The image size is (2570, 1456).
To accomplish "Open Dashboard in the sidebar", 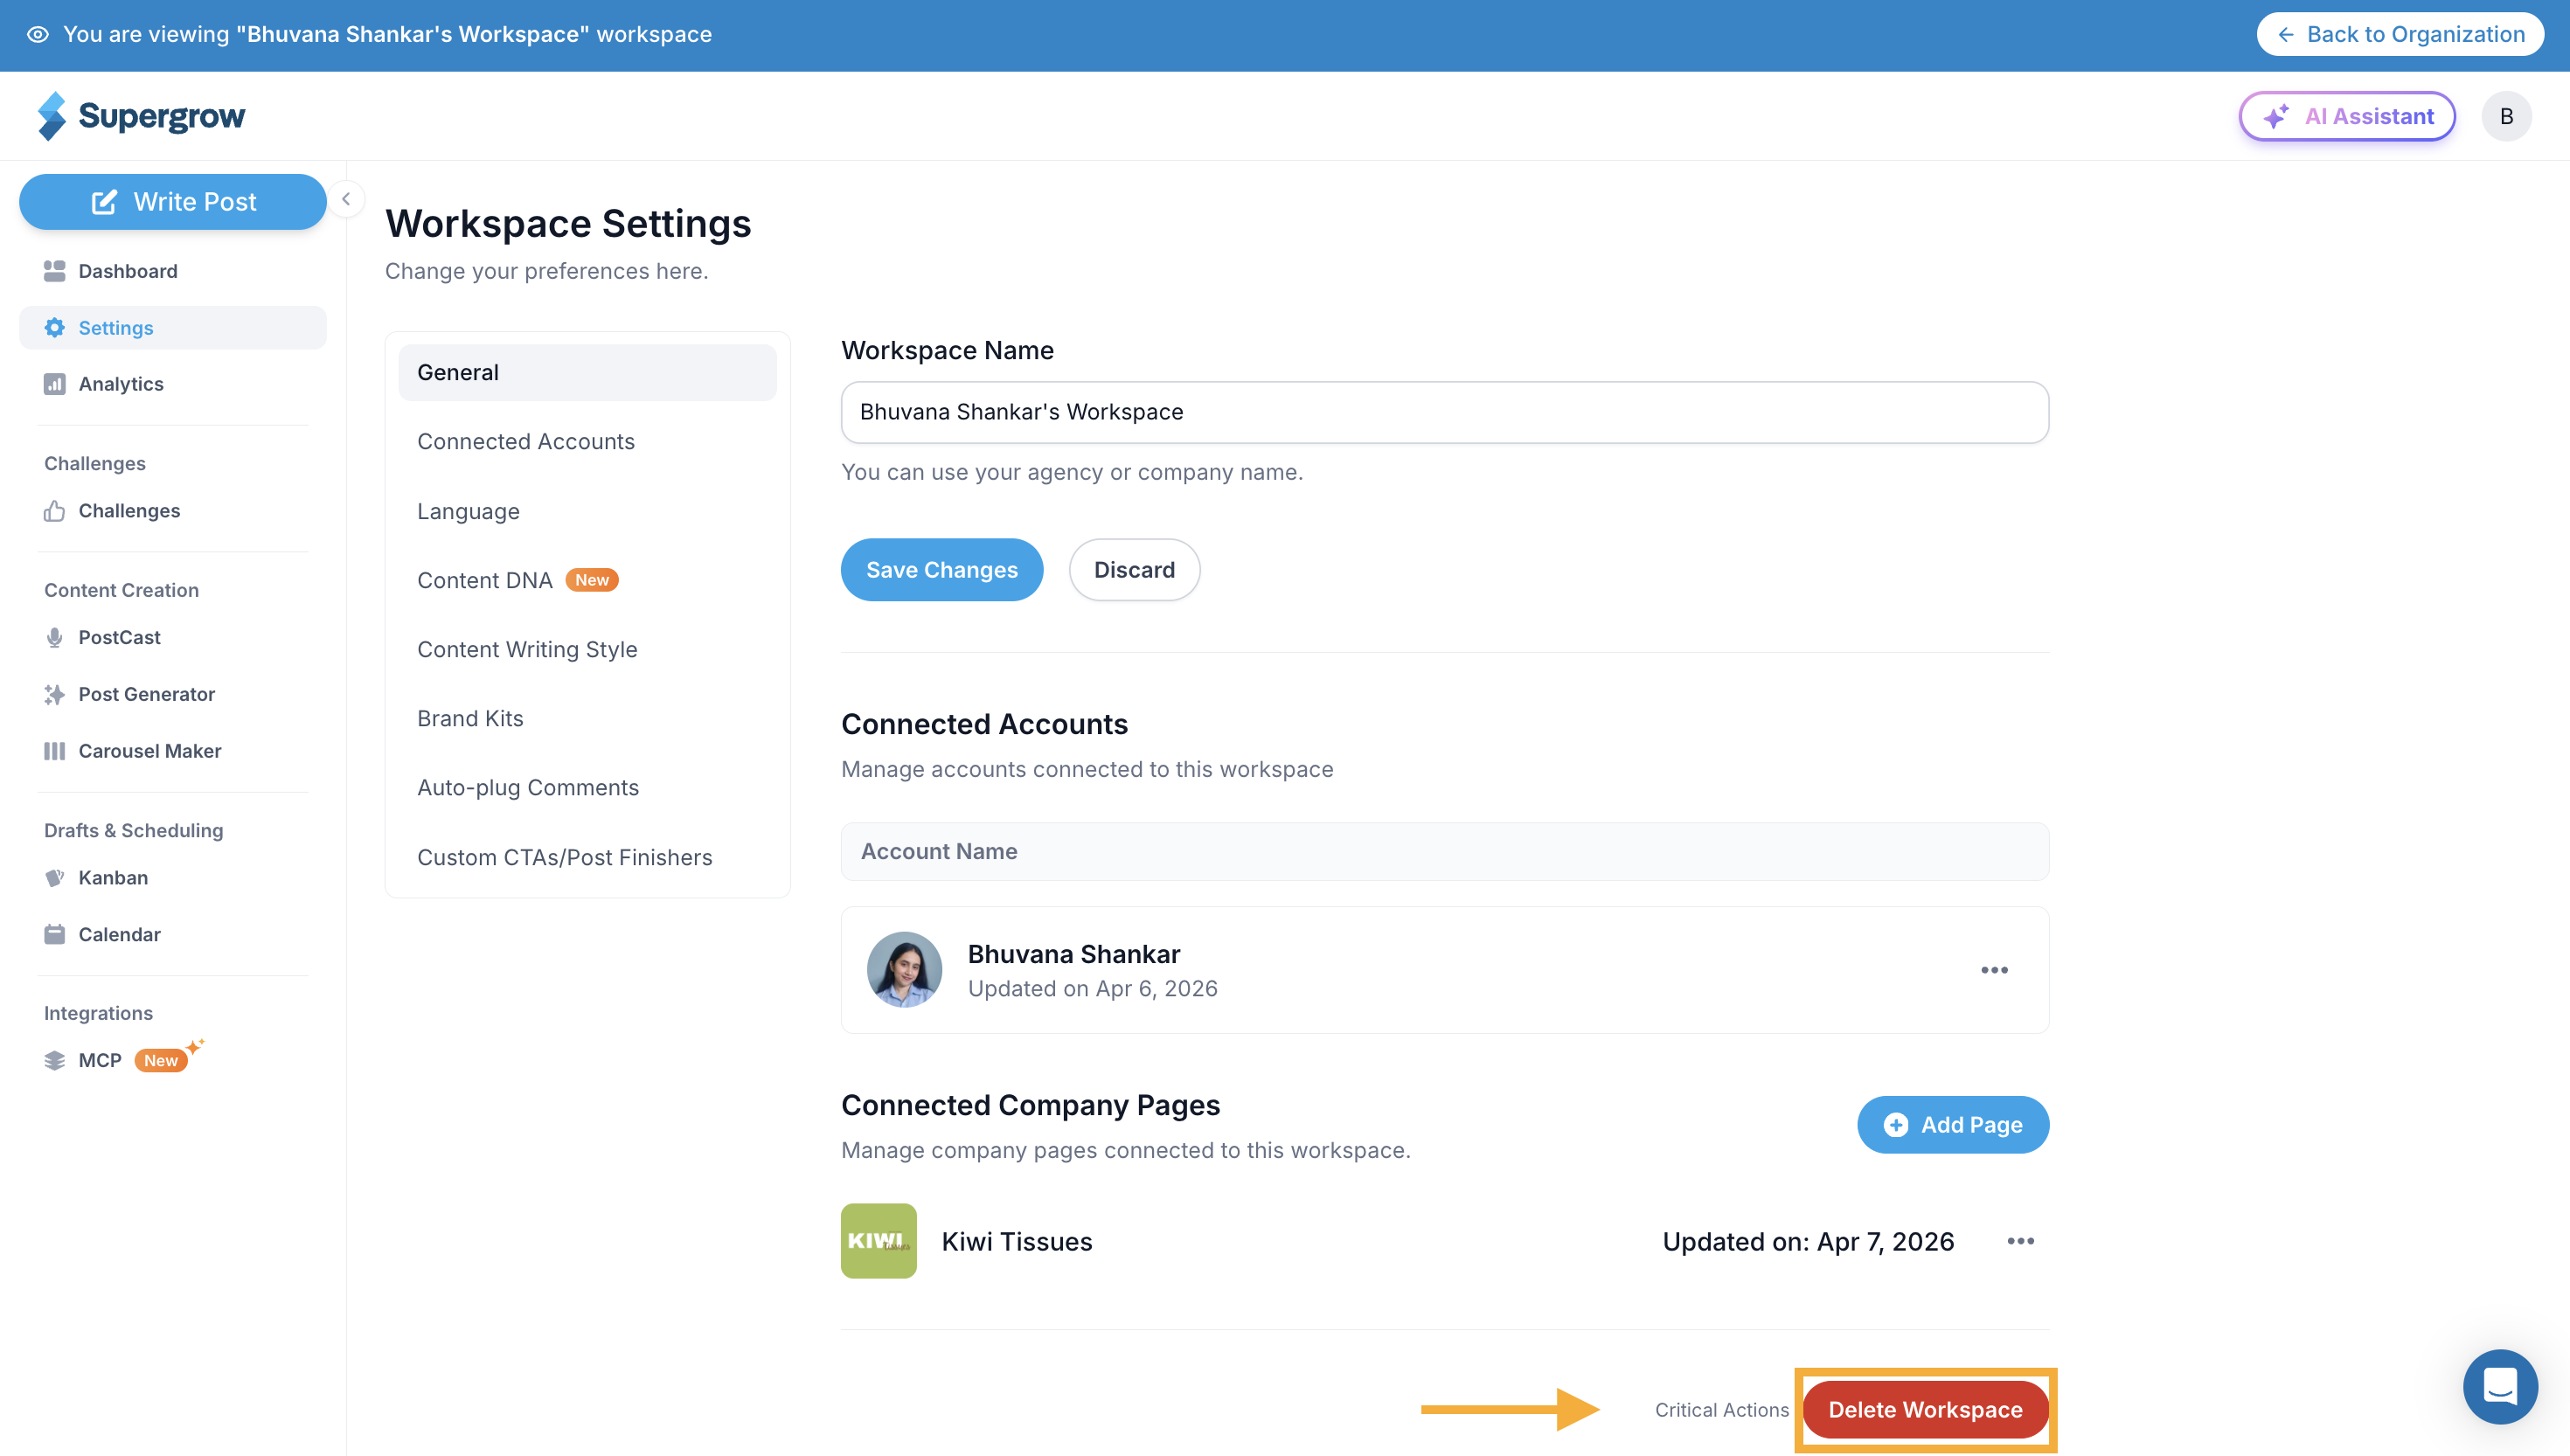I will [x=173, y=271].
